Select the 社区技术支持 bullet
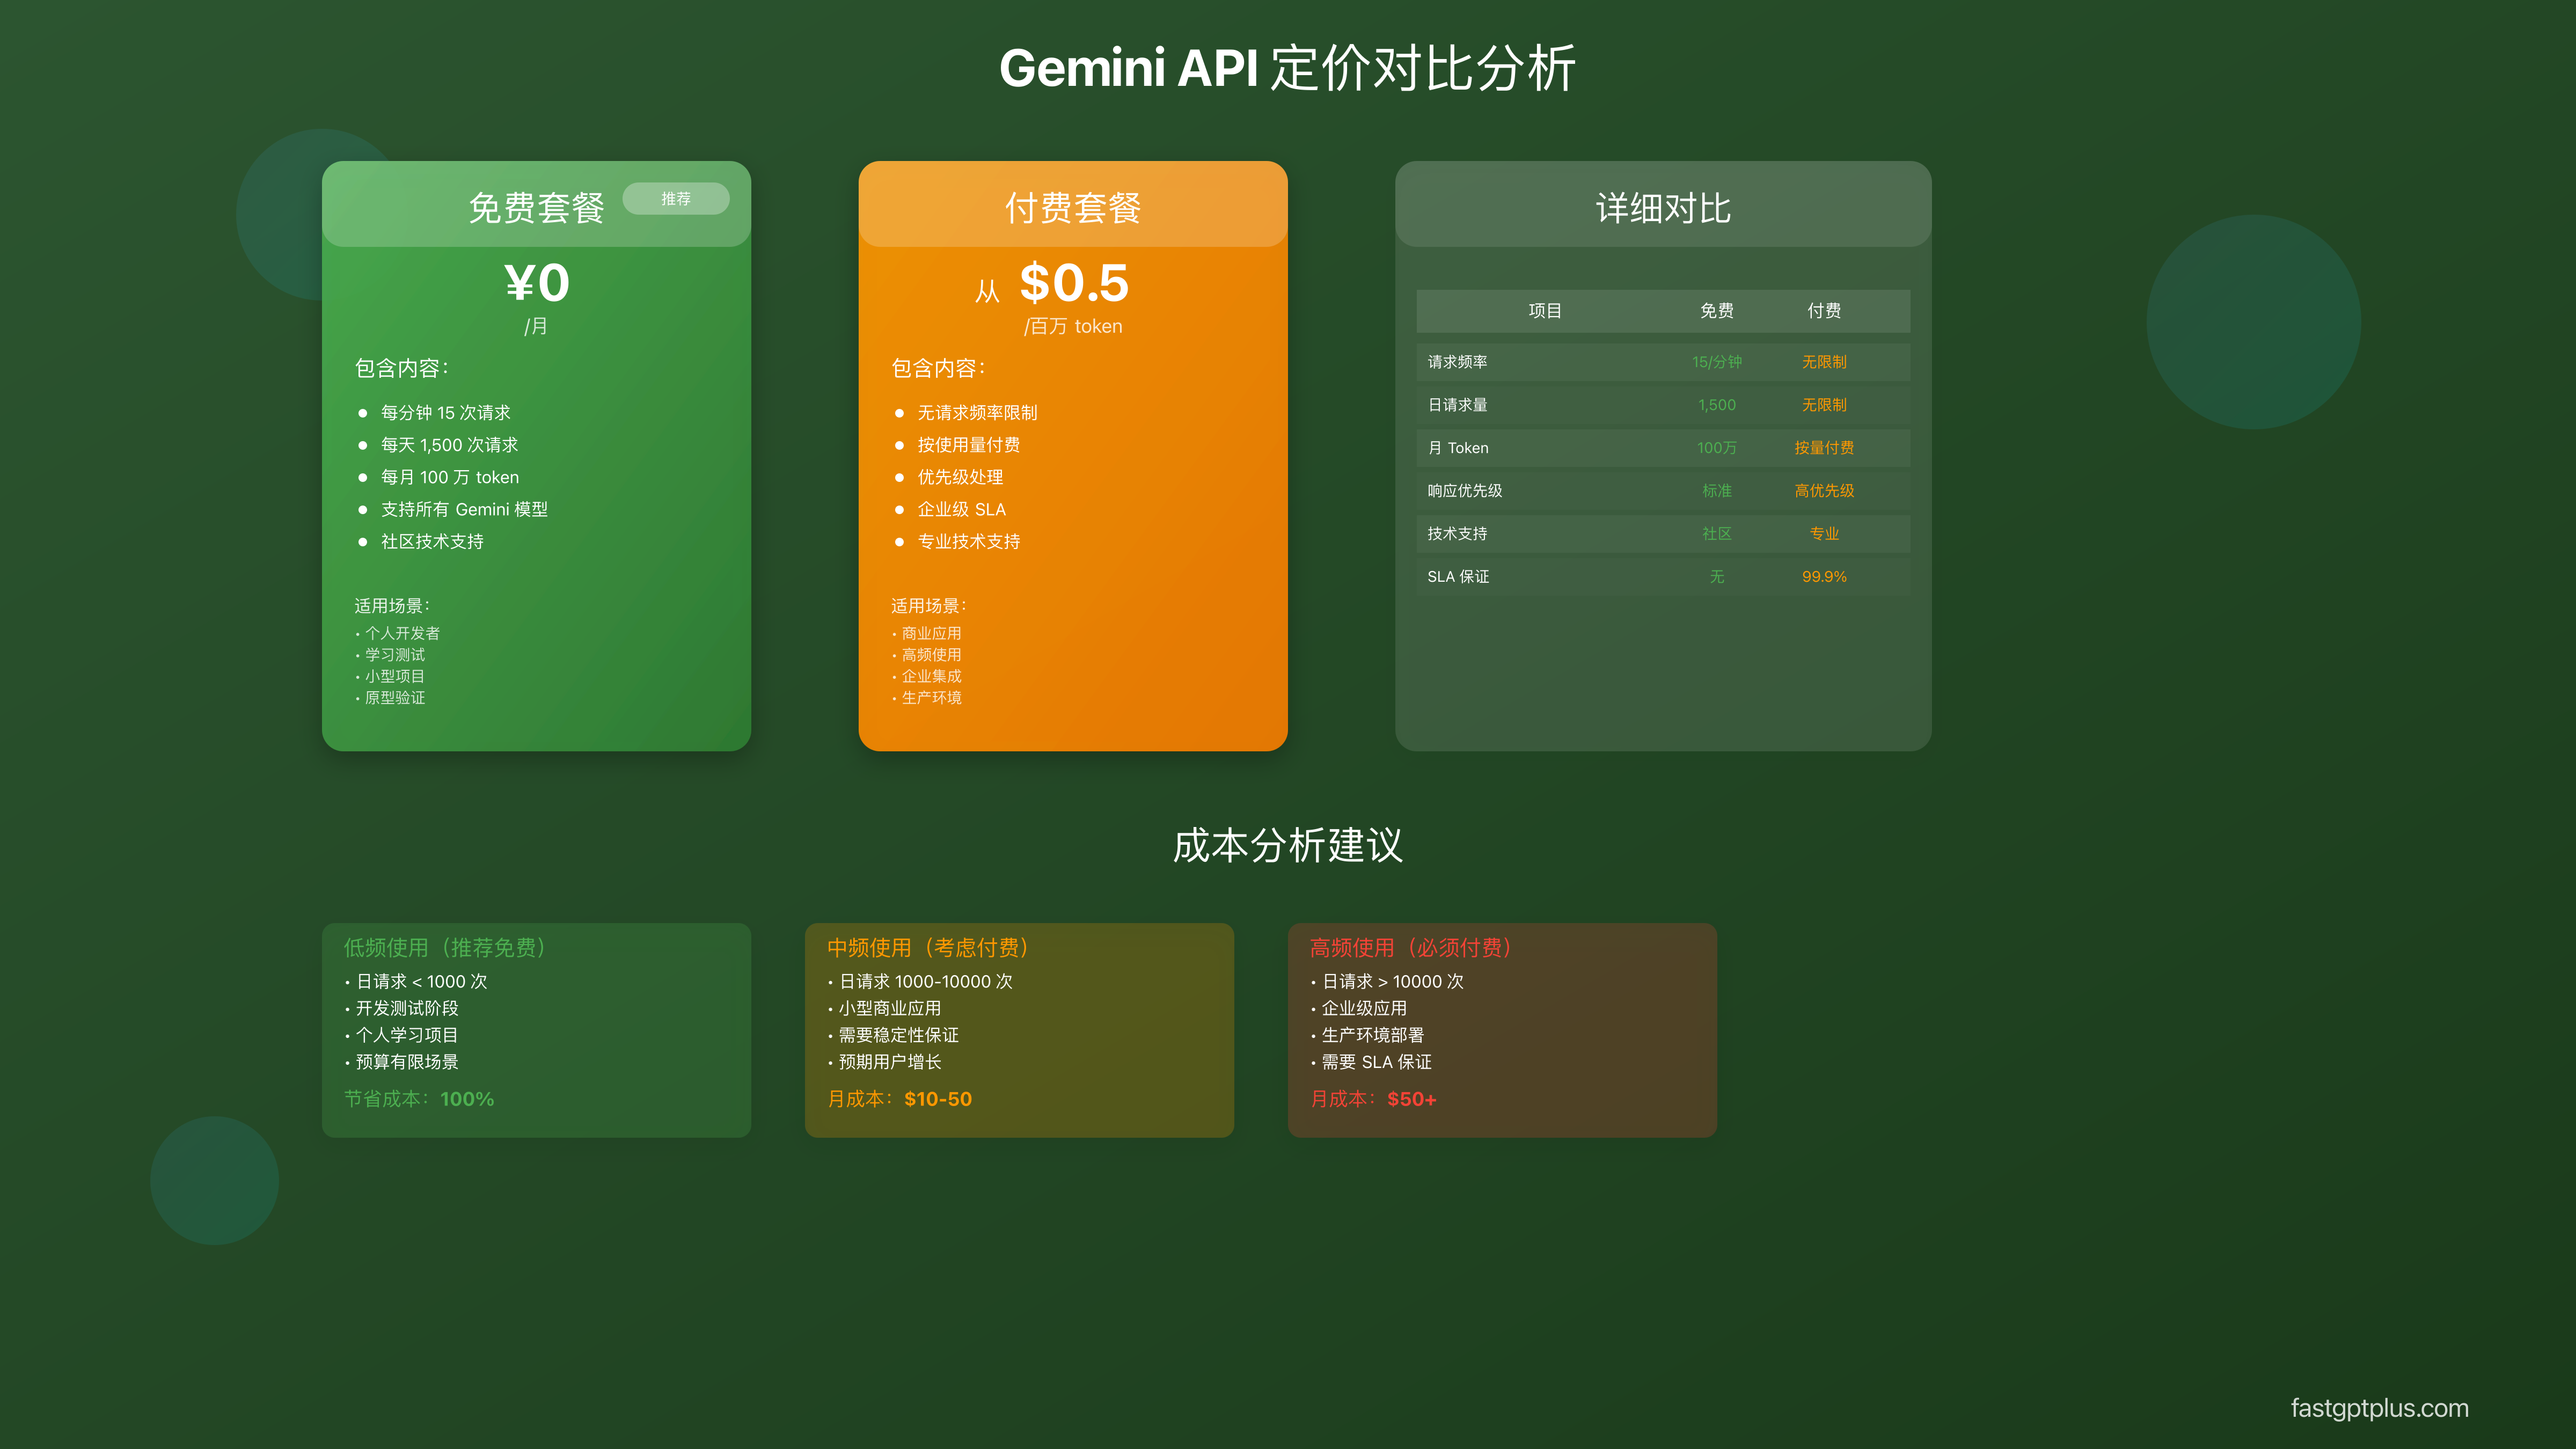This screenshot has height=1449, width=2576. click(432, 541)
